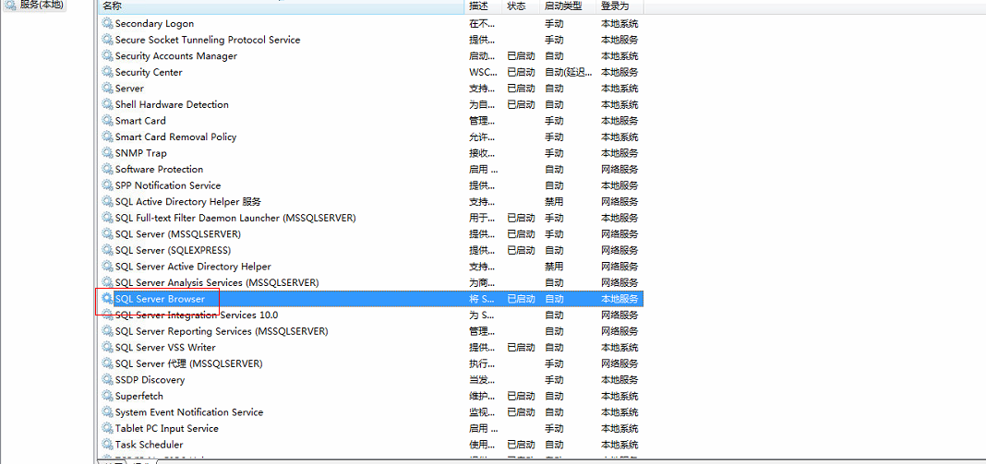The width and height of the screenshot is (986, 464).
Task: Click 已启动 status of SQL Server VSS Writer
Action: (522, 348)
